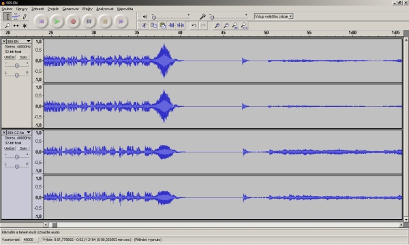Screen dimensions: 409x245
Task: Click the horizontal scrollbar right arrow
Action: pos(402,225)
